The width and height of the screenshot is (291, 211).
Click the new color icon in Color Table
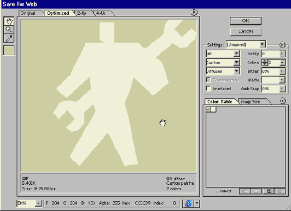[269, 191]
